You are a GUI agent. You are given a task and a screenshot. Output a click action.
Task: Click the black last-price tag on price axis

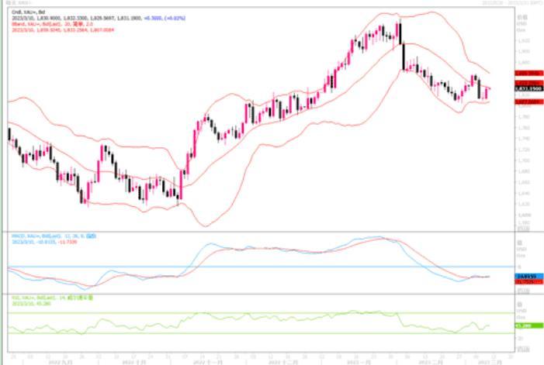tap(528, 89)
